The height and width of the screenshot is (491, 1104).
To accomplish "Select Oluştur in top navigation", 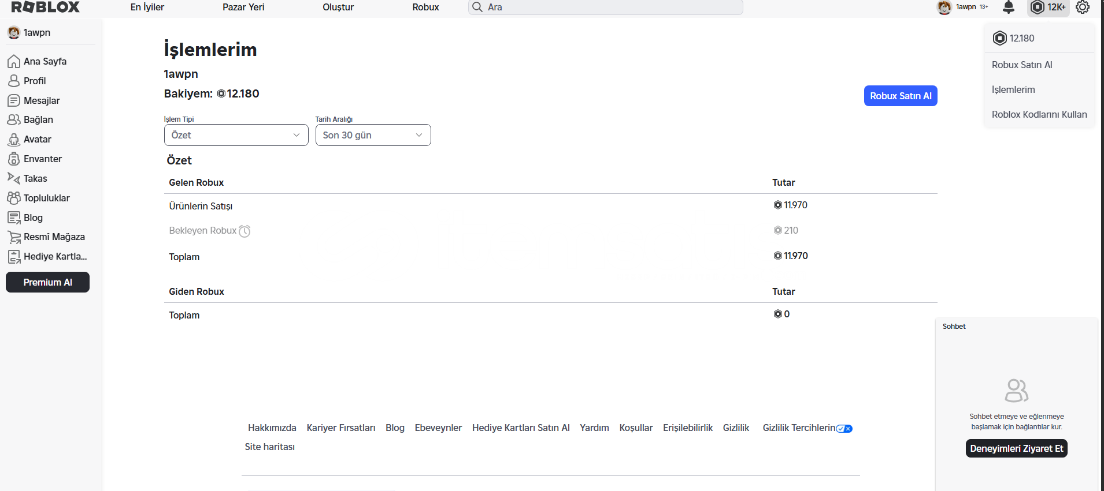I will click(338, 8).
